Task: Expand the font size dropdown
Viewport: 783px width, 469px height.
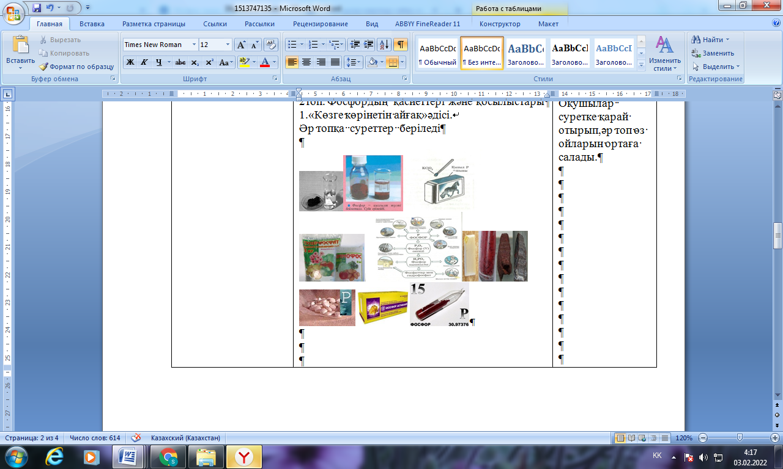Action: (228, 45)
